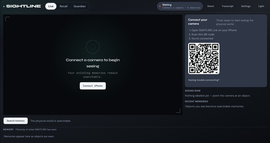
Task: Click 'Connect a camera to begin seeing' heading
Action: (93, 63)
